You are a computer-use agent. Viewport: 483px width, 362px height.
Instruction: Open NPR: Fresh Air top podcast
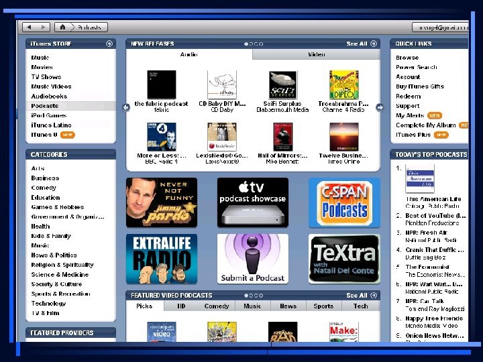click(427, 233)
